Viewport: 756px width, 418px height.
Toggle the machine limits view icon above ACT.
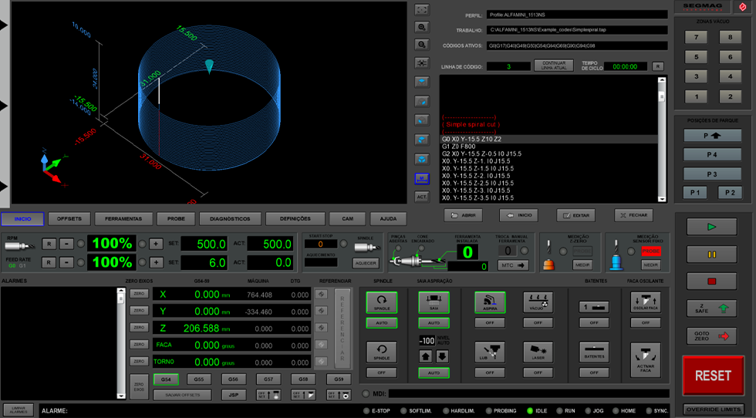click(x=422, y=179)
